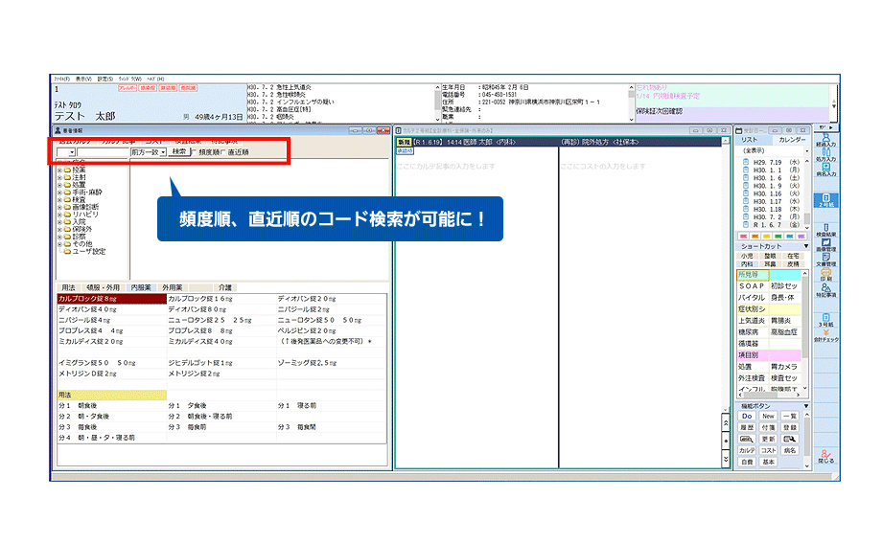Screen dimensions: 882x544
Task: Click the code search text field
Action: click(x=103, y=152)
